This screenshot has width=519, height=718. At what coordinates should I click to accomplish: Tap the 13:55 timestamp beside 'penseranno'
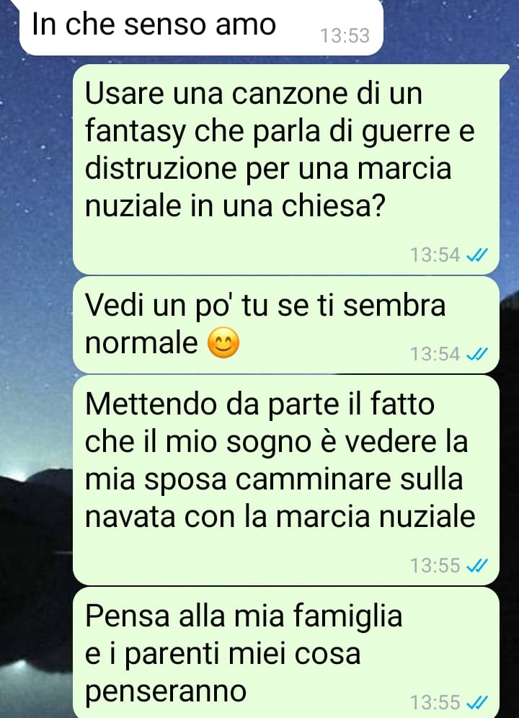[x=435, y=702]
